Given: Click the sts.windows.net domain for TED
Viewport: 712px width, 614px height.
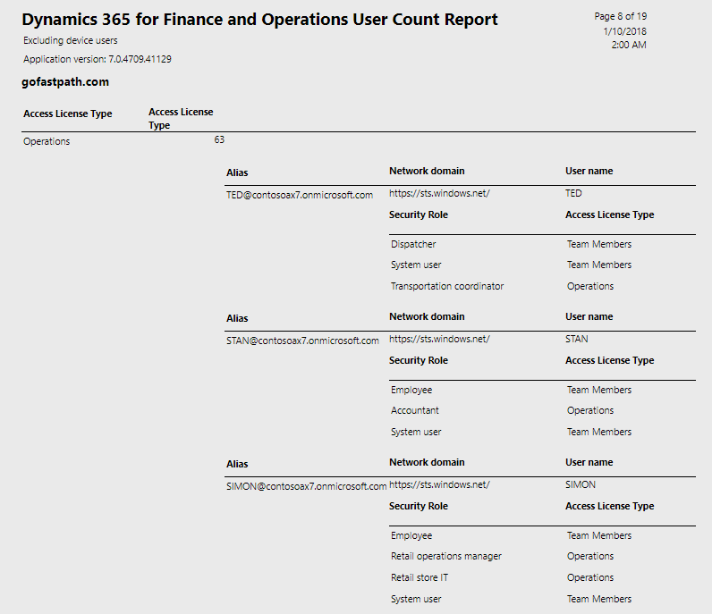Looking at the screenshot, I should [439, 193].
